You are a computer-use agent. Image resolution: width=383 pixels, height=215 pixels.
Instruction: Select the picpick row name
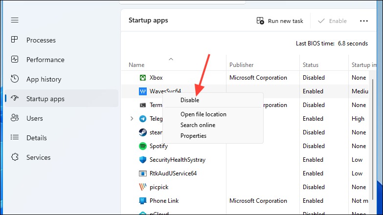click(159, 187)
